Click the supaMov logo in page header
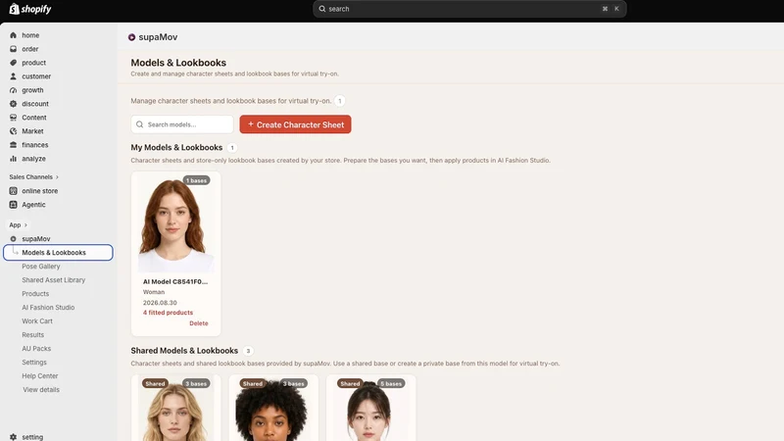The image size is (784, 441). (131, 37)
